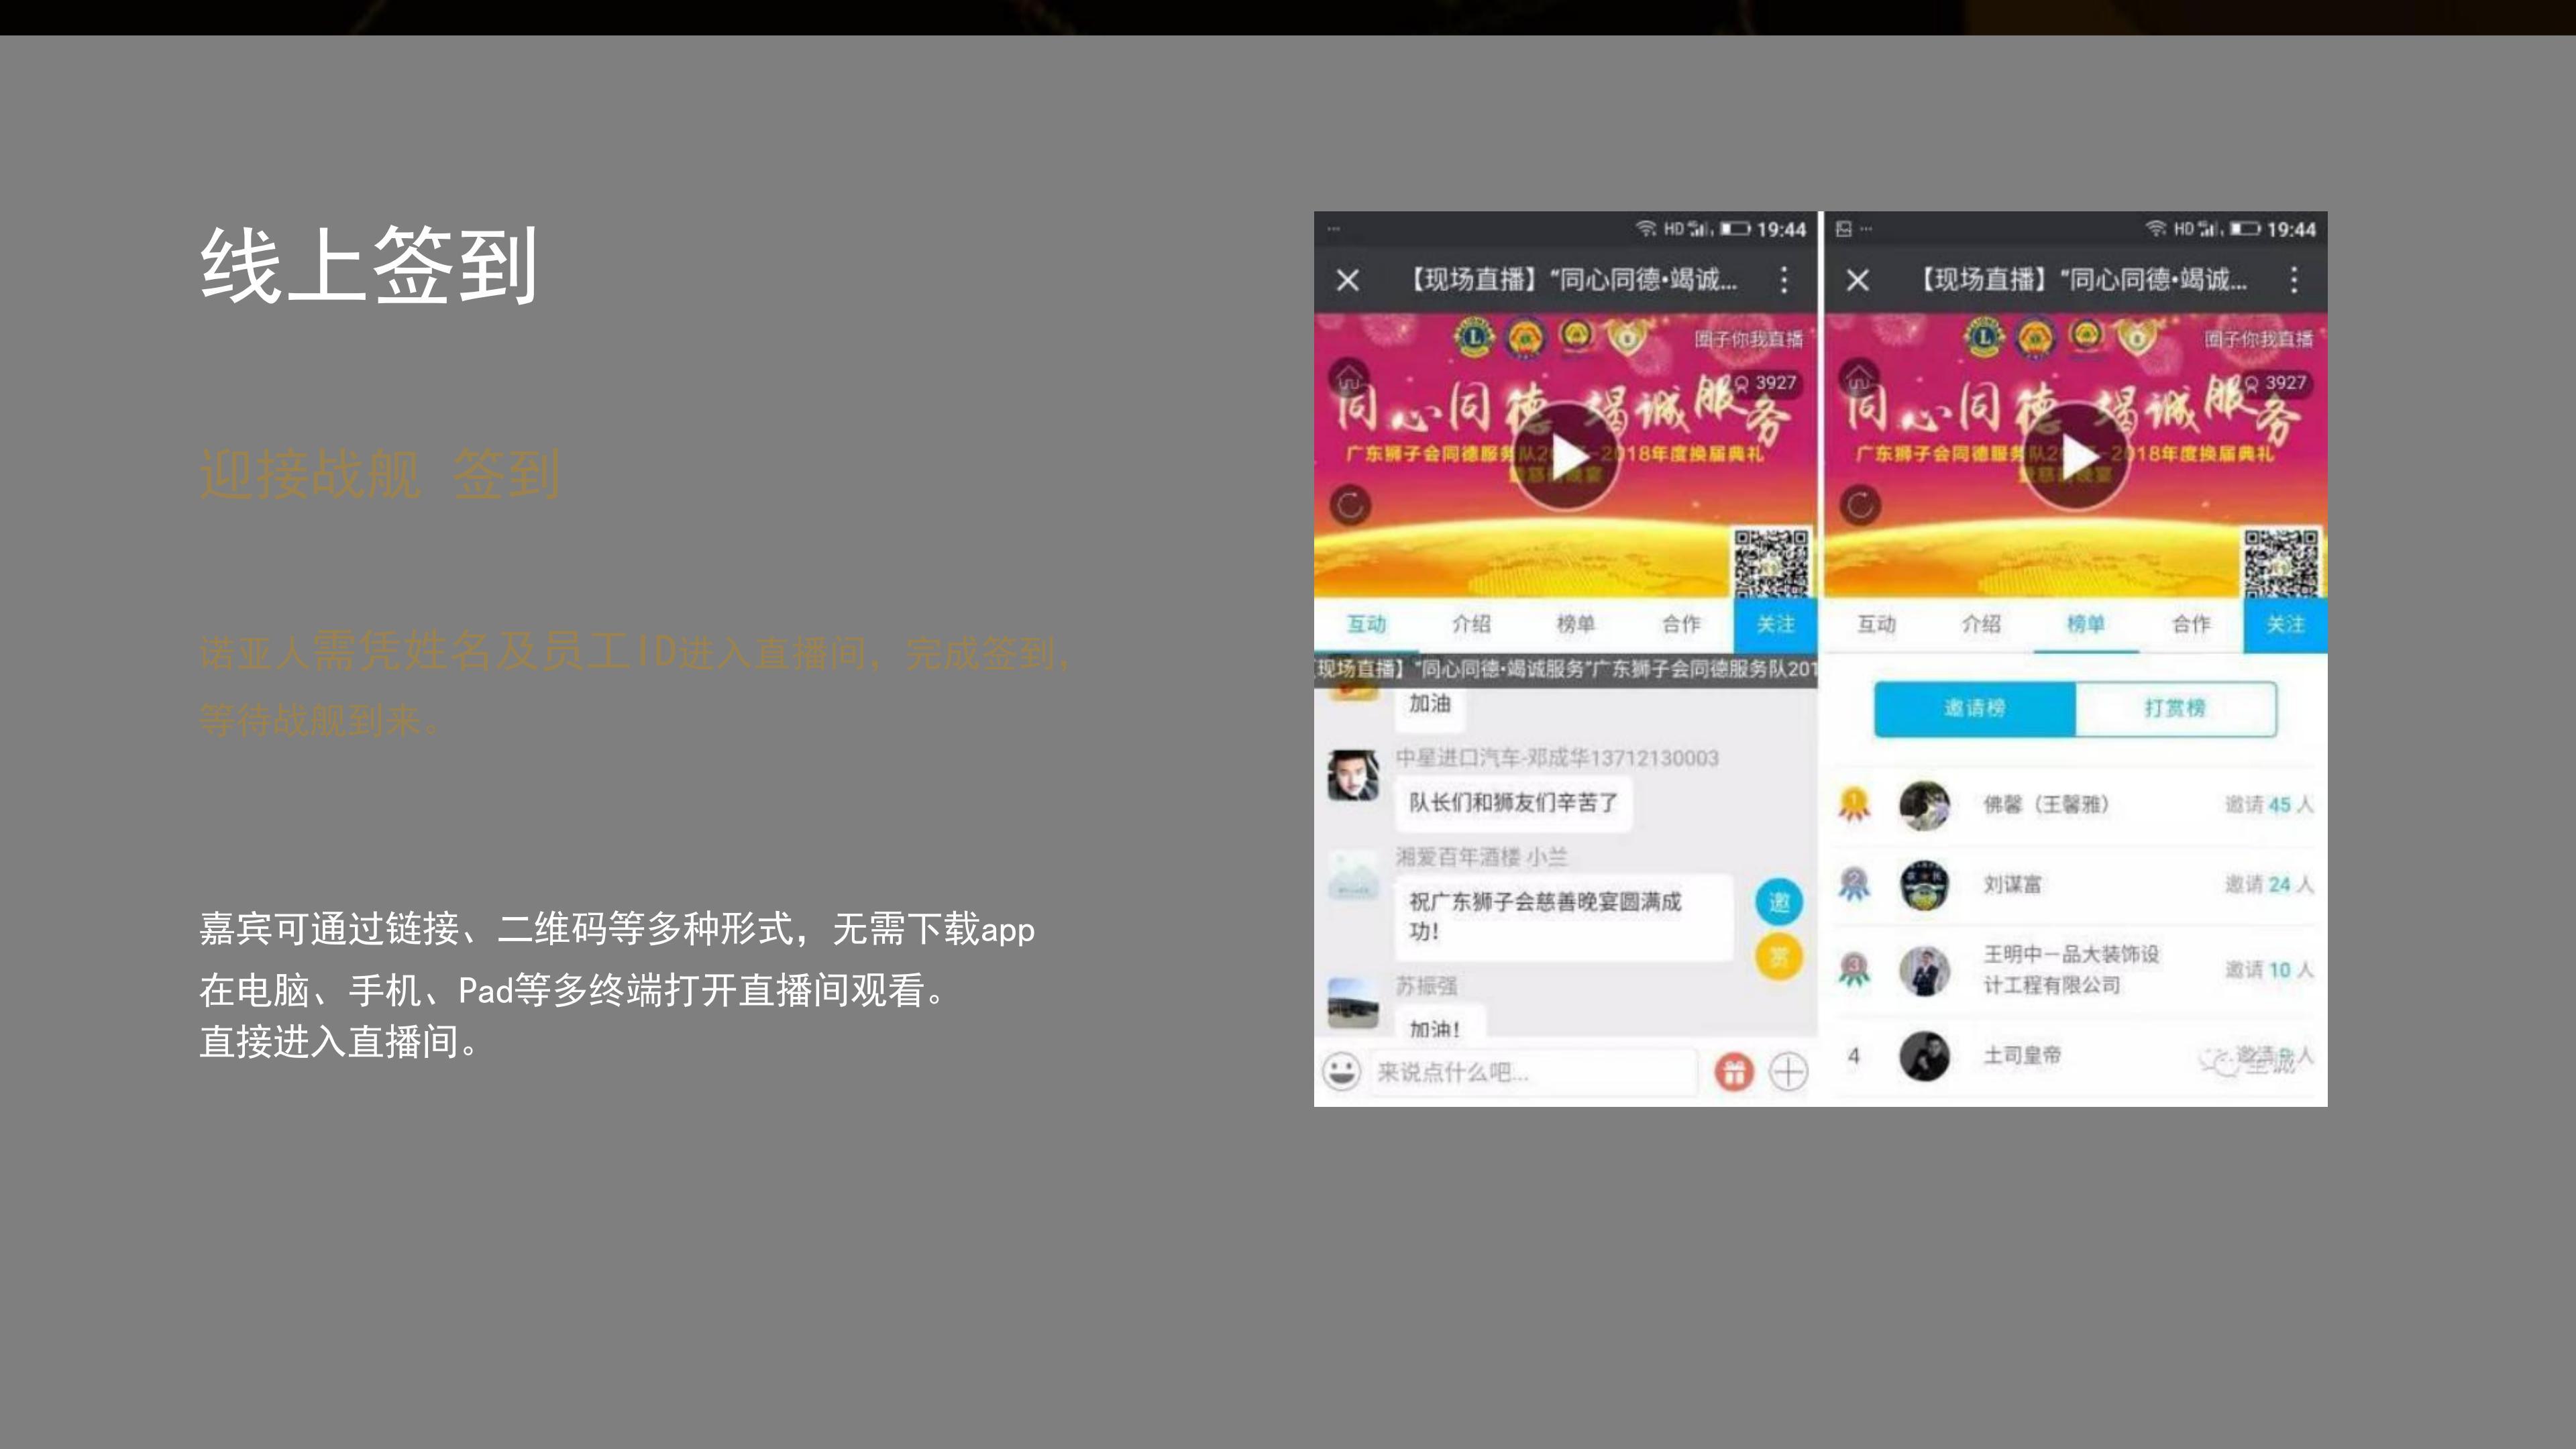
Task: Open the emoji smiley picker
Action: (x=1341, y=1072)
